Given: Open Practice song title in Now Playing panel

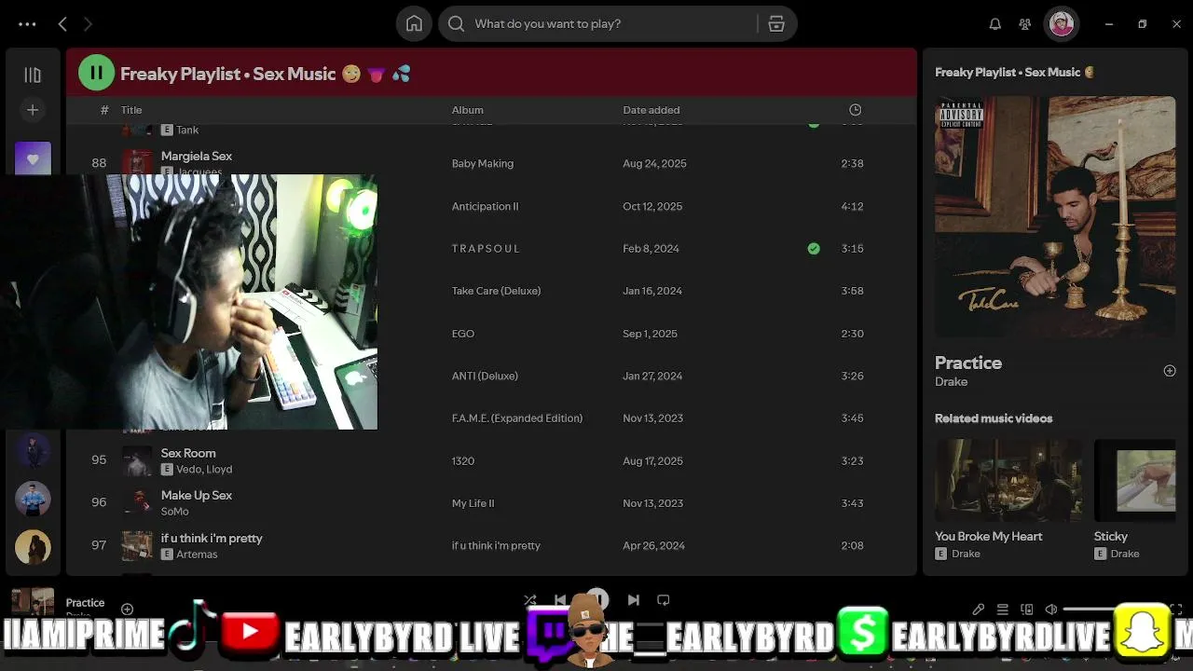Looking at the screenshot, I should pyautogui.click(x=968, y=363).
